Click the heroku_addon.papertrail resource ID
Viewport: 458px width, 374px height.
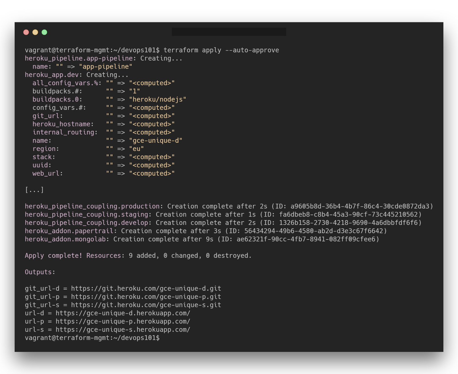pyautogui.click(x=313, y=231)
